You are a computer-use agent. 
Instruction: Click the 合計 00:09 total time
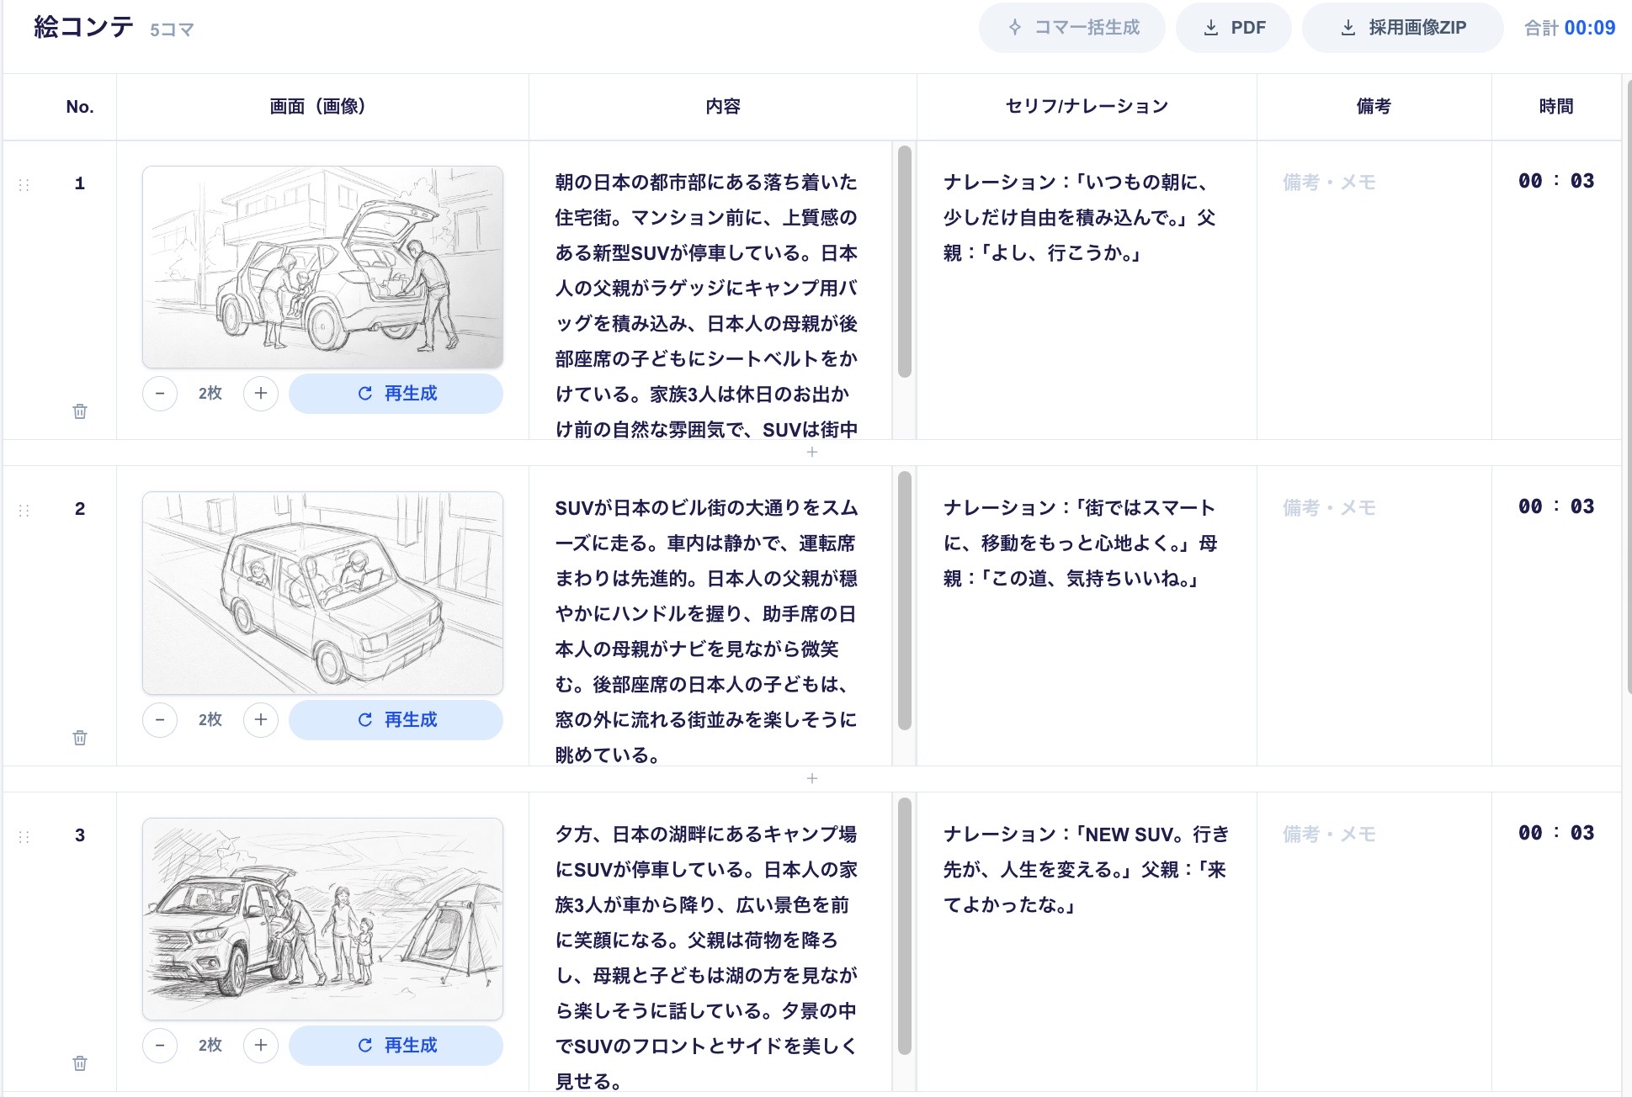pyautogui.click(x=1570, y=28)
